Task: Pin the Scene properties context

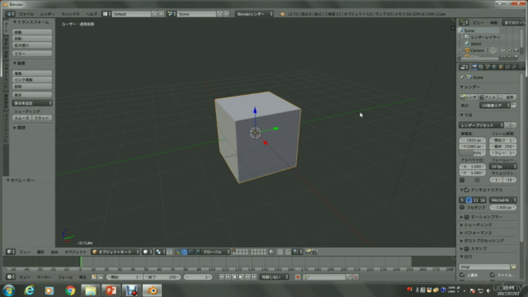Action: [462, 77]
